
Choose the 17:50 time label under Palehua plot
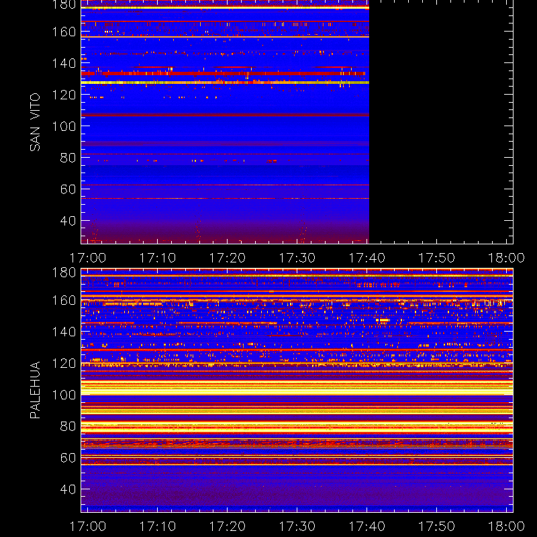coord(437,526)
